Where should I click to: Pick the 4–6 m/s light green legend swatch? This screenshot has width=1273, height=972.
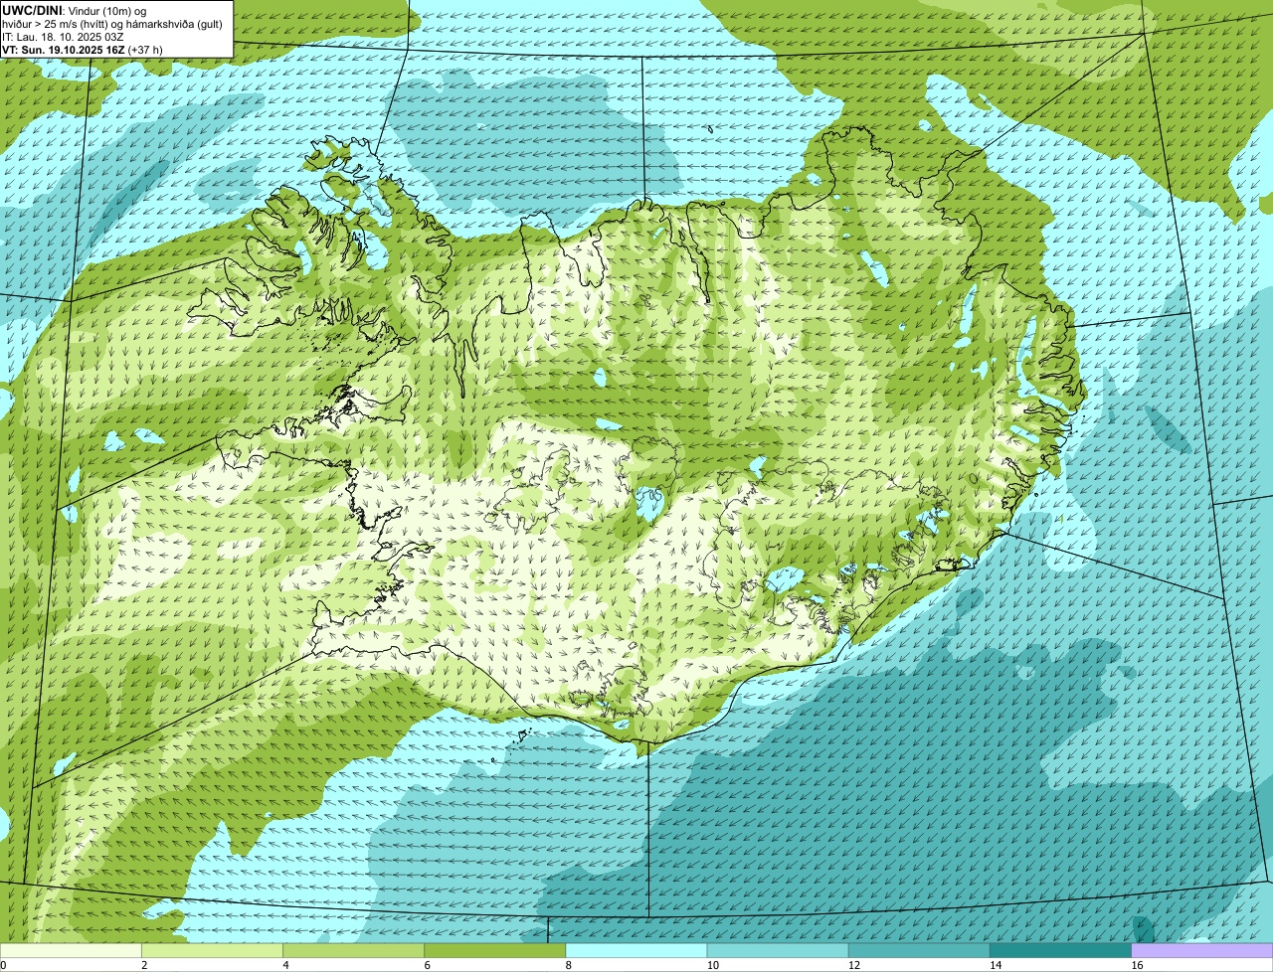coord(354,951)
